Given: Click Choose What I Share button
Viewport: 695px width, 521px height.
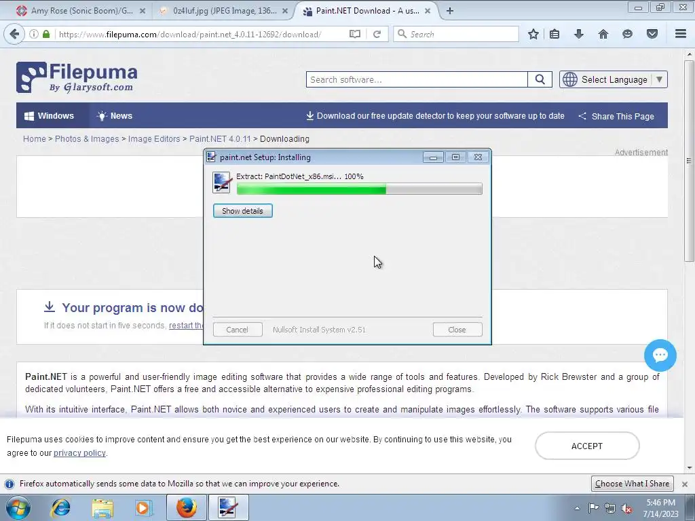Looking at the screenshot, I should 633,484.
